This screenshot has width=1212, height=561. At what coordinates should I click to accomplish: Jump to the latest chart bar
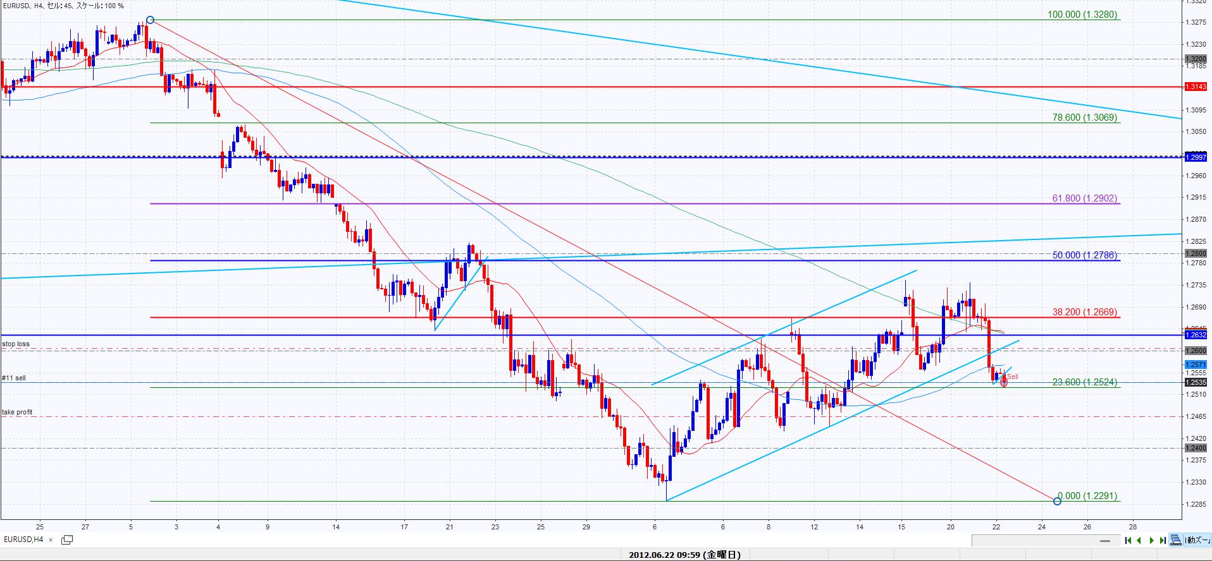1163,540
